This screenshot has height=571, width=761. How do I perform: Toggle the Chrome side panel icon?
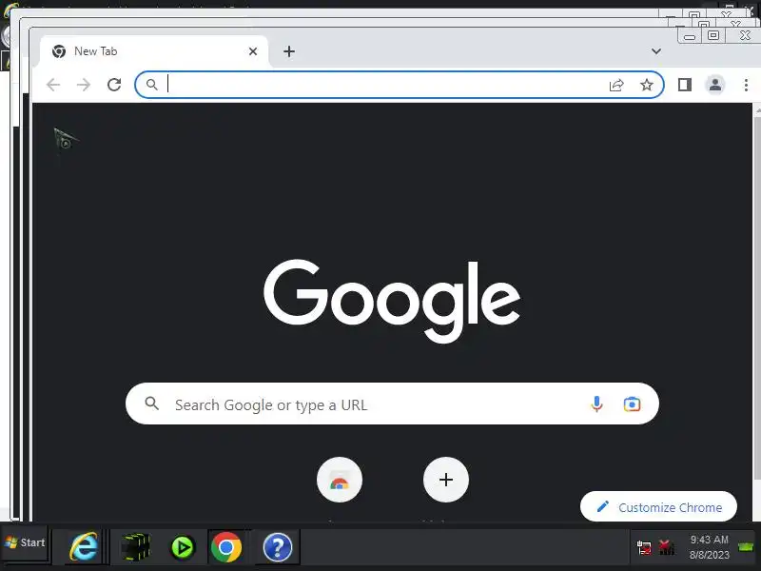[685, 85]
